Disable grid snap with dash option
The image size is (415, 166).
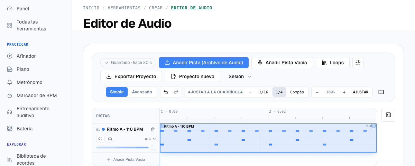[250, 92]
